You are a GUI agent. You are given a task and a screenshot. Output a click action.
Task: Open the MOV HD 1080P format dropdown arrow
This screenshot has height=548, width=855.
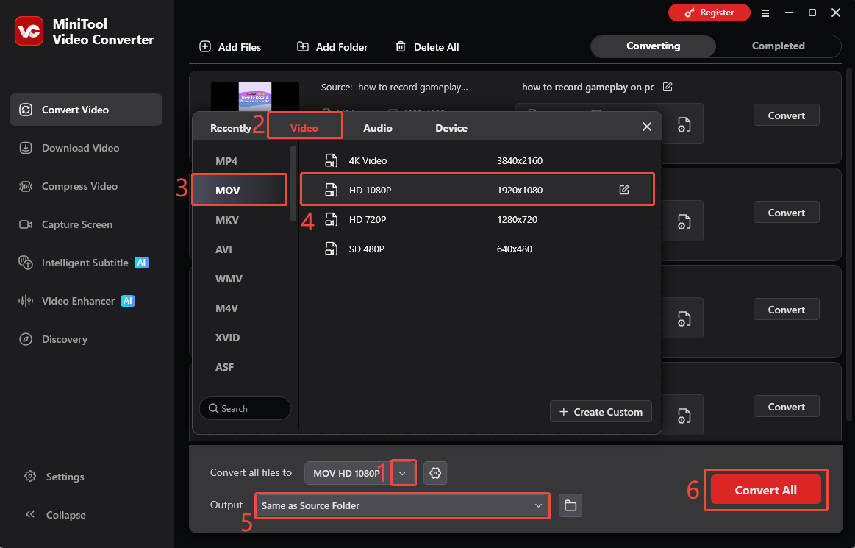(402, 473)
